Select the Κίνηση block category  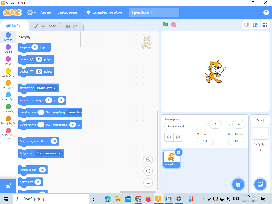pos(8,37)
